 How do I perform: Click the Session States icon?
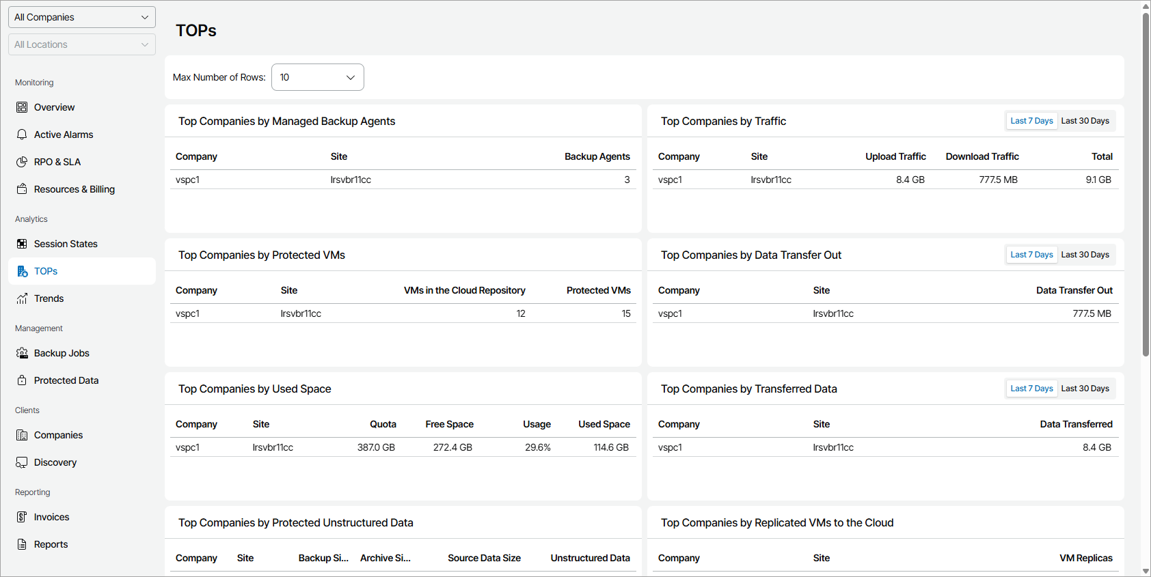[22, 244]
